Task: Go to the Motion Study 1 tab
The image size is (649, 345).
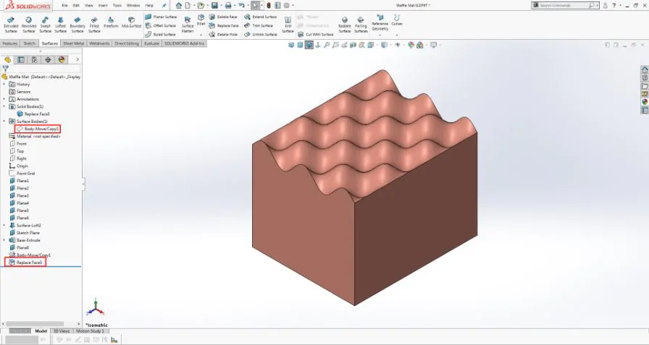Action: tap(91, 331)
